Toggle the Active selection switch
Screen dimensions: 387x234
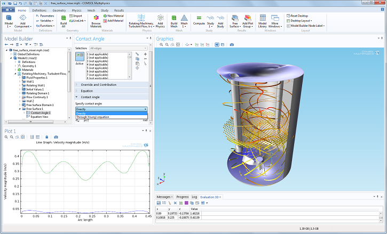point(80,57)
